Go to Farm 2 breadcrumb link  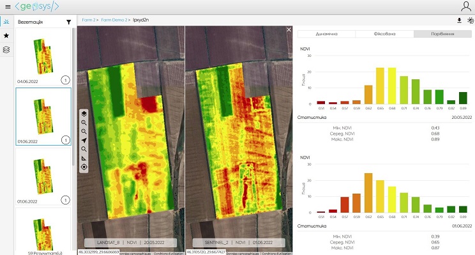[x=89, y=20]
